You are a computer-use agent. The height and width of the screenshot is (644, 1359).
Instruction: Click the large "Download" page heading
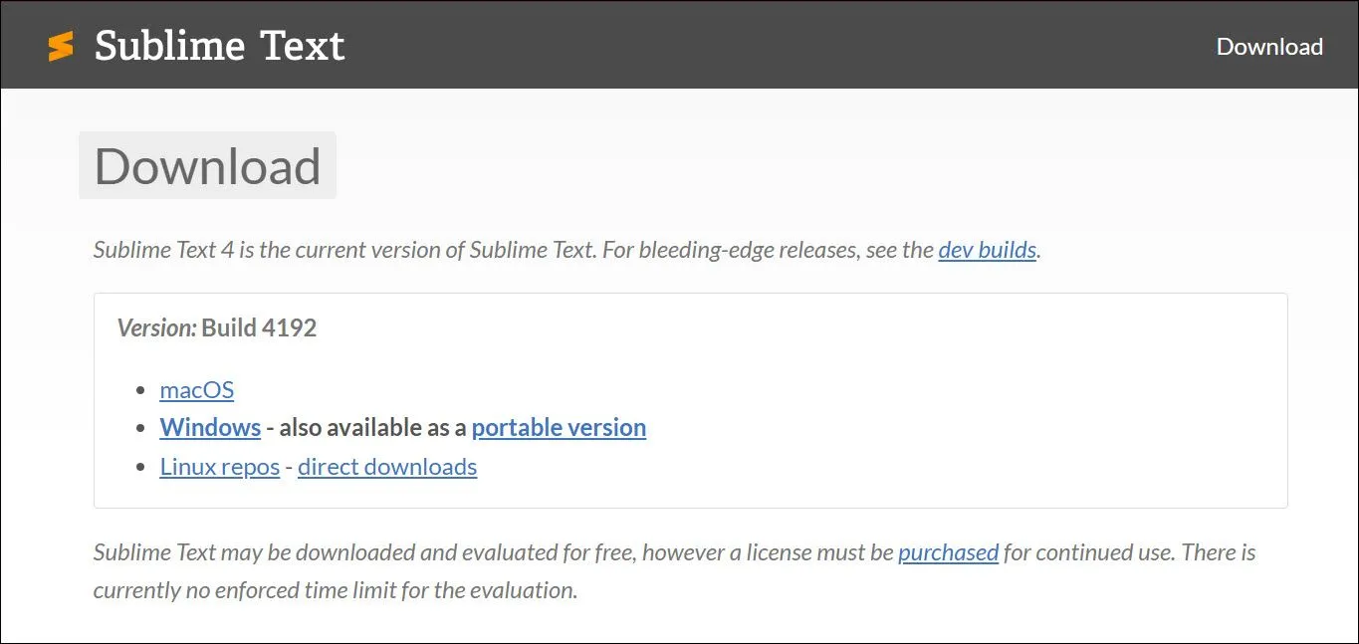click(x=207, y=166)
